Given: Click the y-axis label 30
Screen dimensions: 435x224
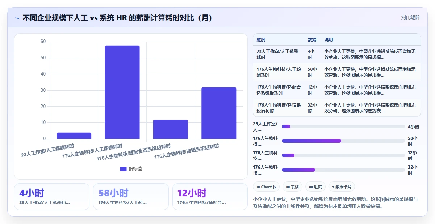Looking at the screenshot, I should (43, 90).
